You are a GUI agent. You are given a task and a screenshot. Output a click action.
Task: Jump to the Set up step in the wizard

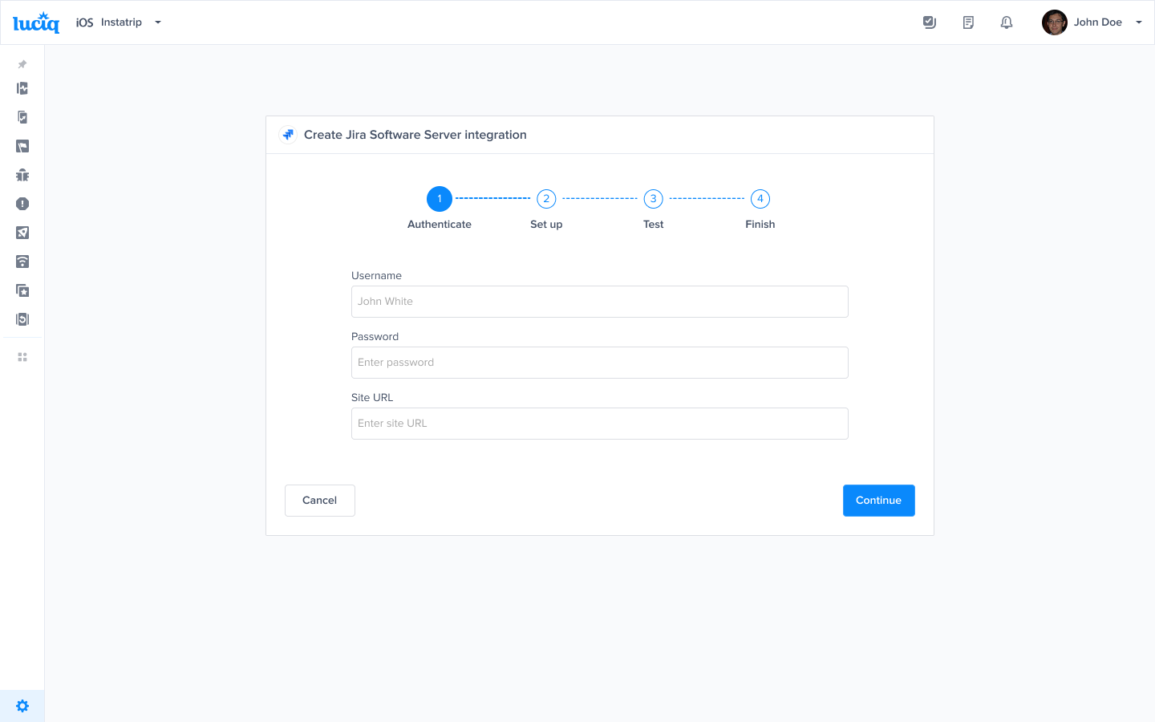(546, 198)
